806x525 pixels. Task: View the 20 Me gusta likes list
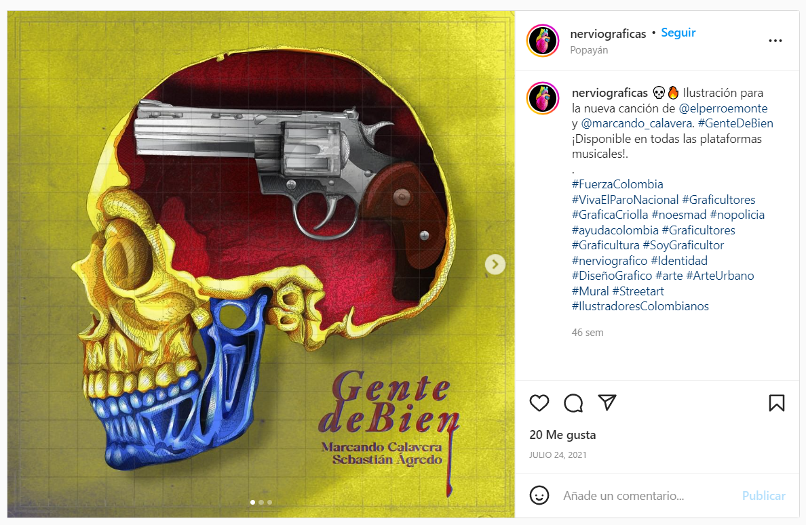click(x=562, y=435)
